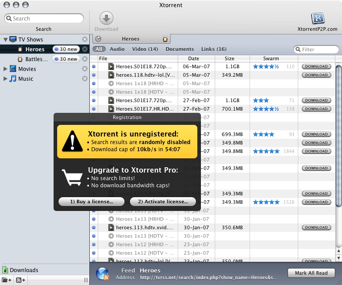Download Heroes.S01E17.HR.HD 700.1MB file
Image resolution: width=342 pixels, height=285 pixels.
(x=317, y=109)
